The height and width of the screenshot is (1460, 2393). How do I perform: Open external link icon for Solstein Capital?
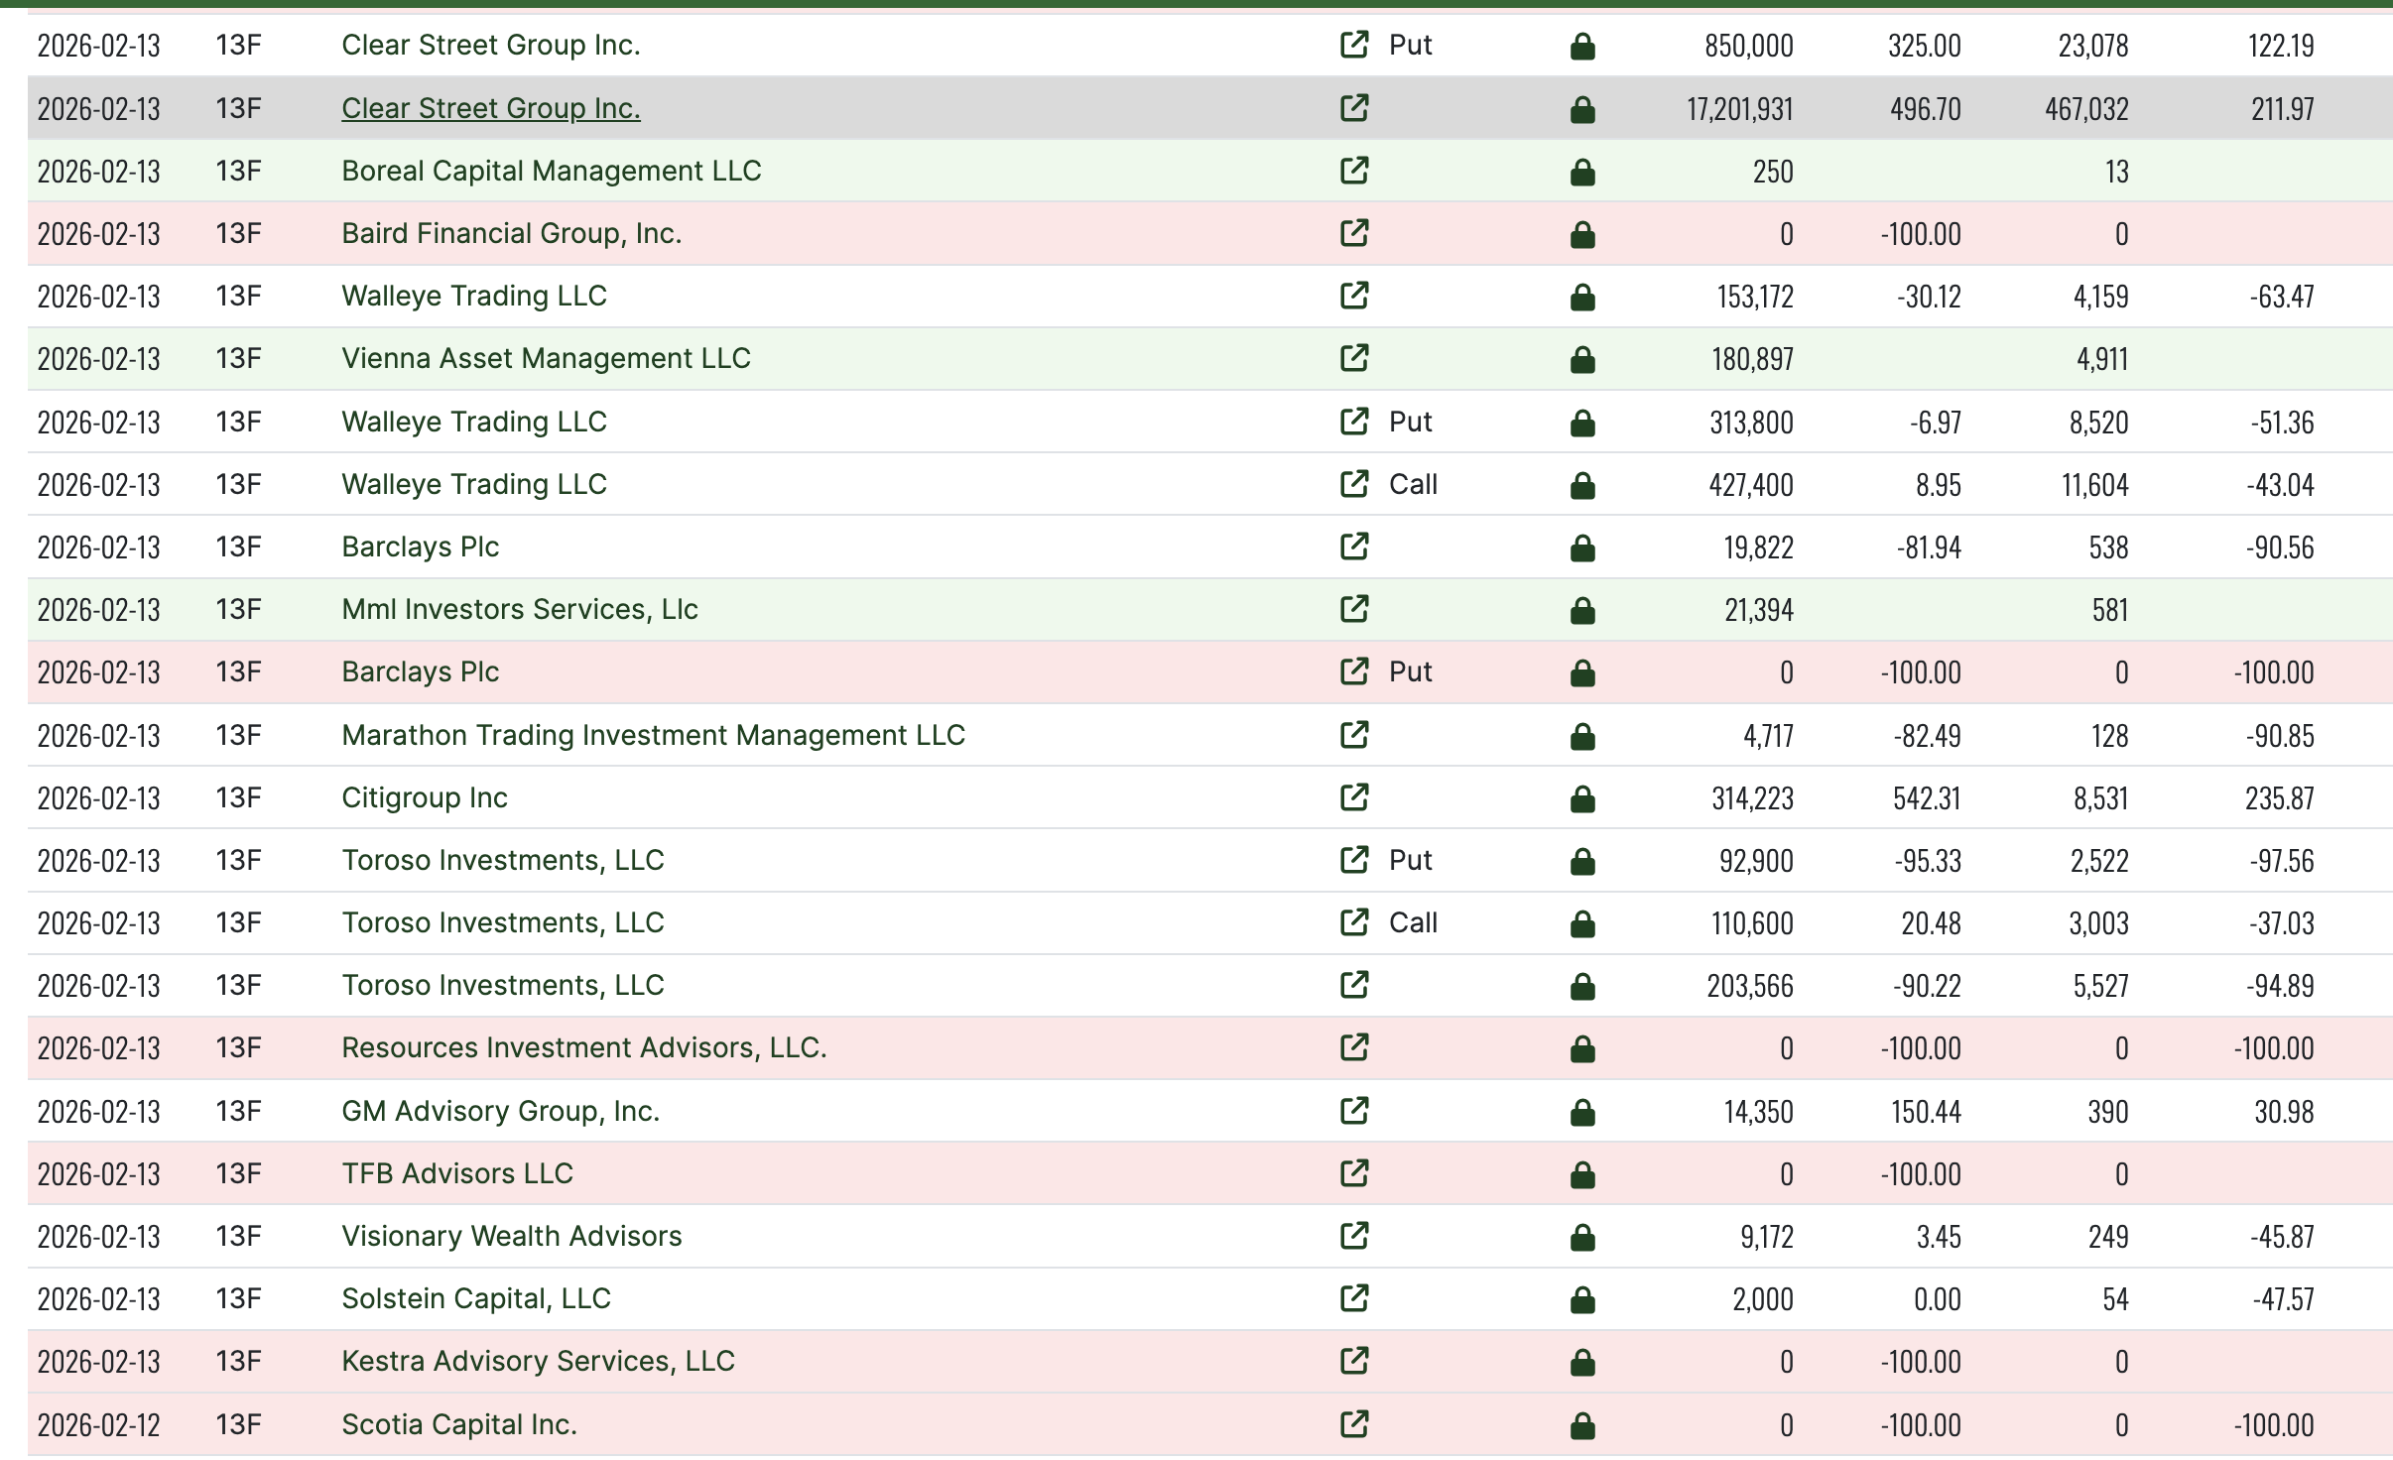[x=1354, y=1298]
